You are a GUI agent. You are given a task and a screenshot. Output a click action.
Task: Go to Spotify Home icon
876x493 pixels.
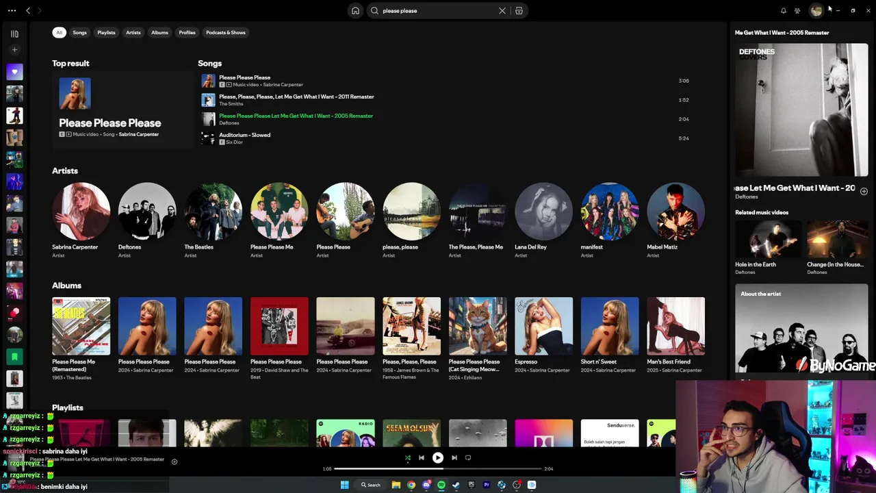coord(355,11)
